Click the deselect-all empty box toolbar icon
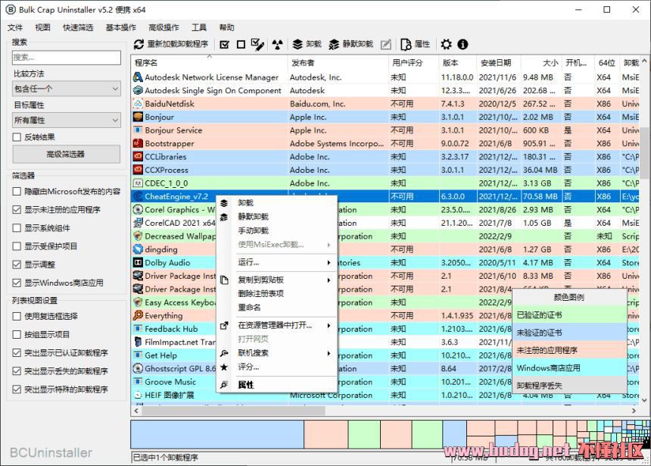Viewport: 651px width, 466px height. tap(241, 45)
